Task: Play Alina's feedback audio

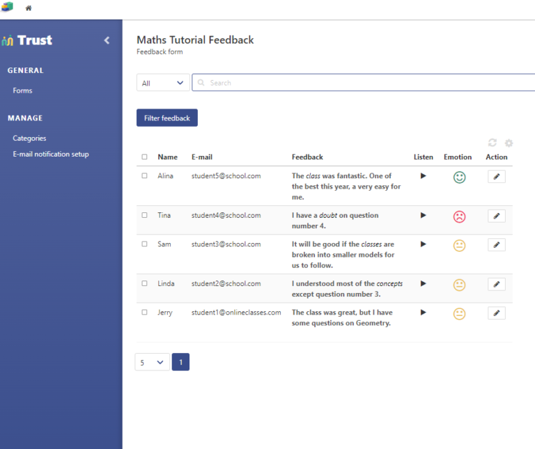Action: pos(423,176)
